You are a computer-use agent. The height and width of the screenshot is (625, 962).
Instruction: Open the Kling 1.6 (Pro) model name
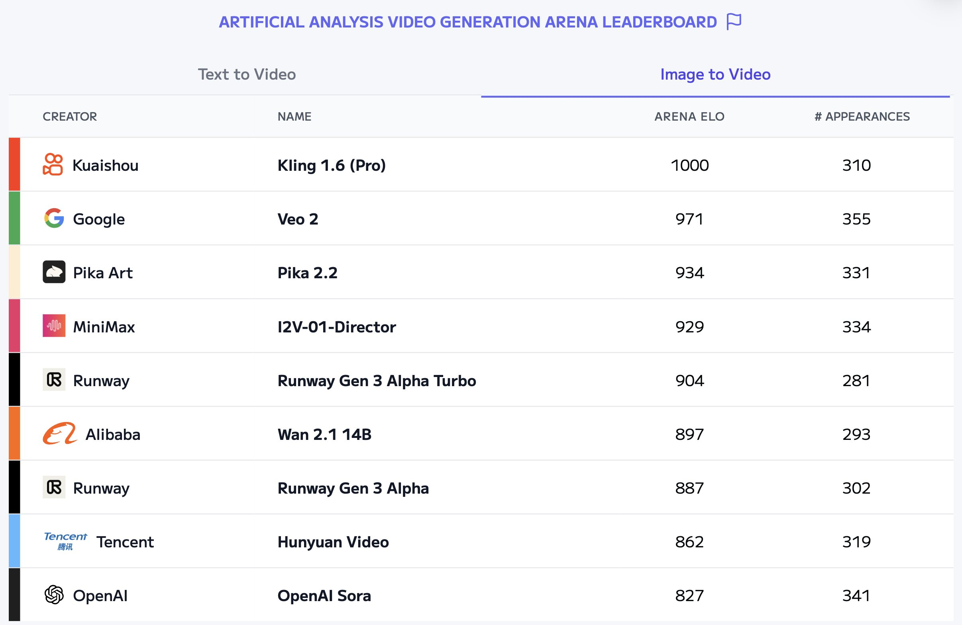point(332,165)
